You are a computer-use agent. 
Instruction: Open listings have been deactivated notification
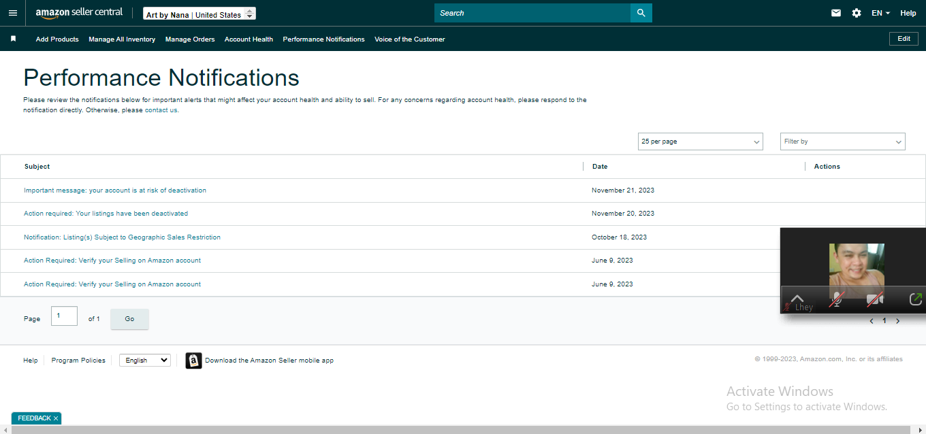point(106,214)
